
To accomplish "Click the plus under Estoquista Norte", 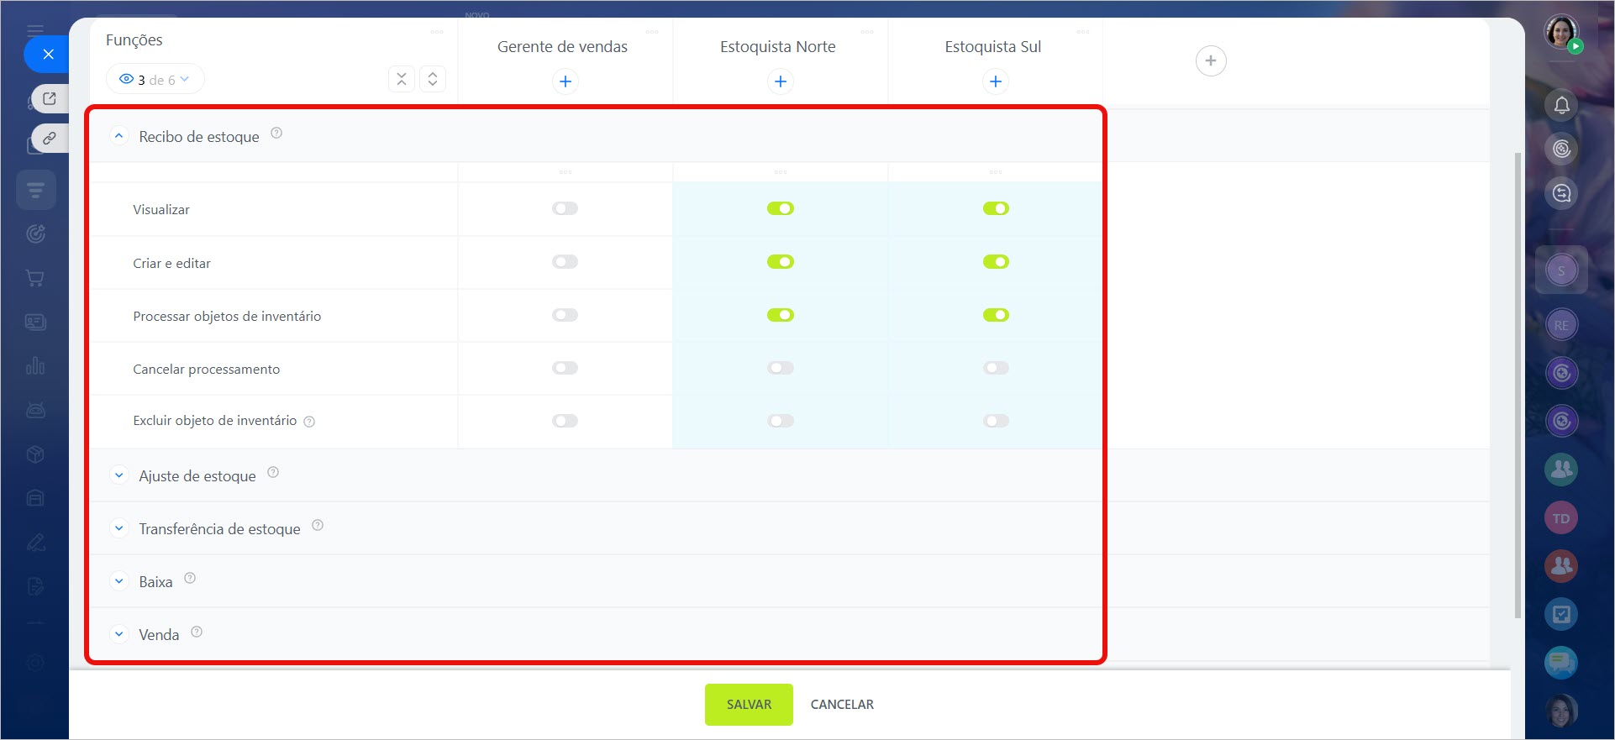I will point(781,81).
